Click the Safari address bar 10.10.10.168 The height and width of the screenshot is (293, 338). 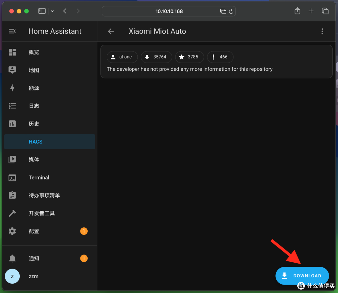coord(169,11)
